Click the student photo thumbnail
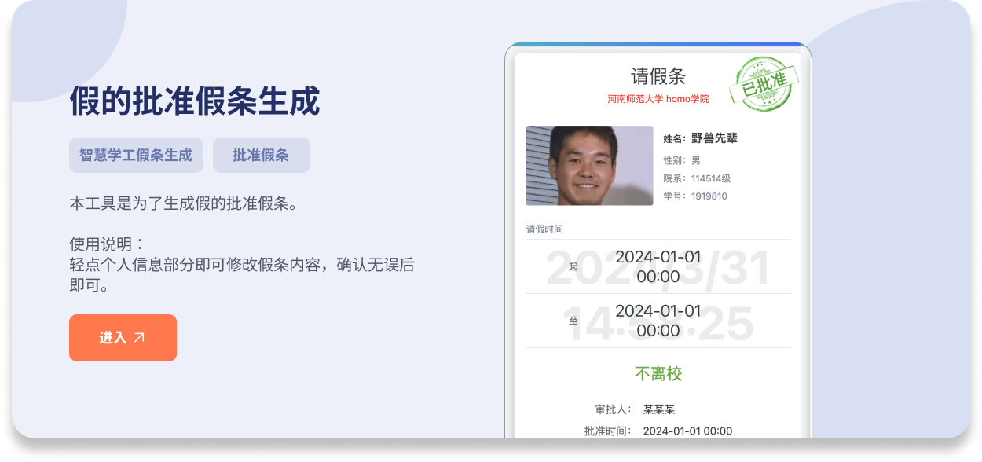 pos(589,166)
